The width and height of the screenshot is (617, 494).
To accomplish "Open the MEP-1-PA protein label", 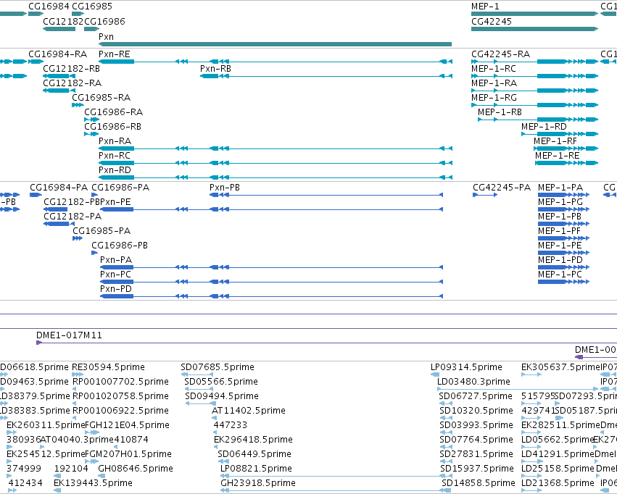I will 560,188.
